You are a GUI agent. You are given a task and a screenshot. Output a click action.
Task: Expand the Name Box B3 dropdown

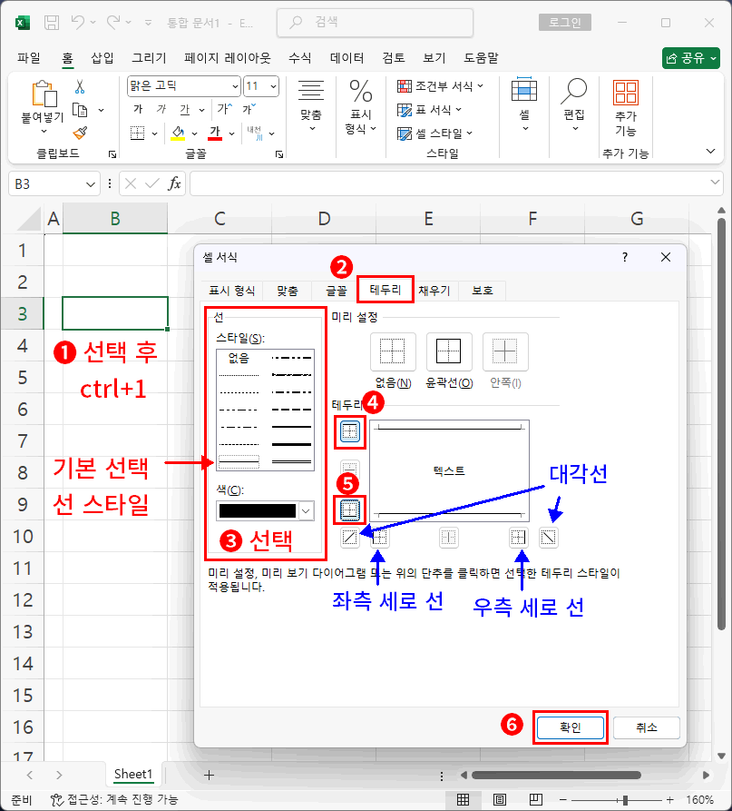click(x=91, y=184)
